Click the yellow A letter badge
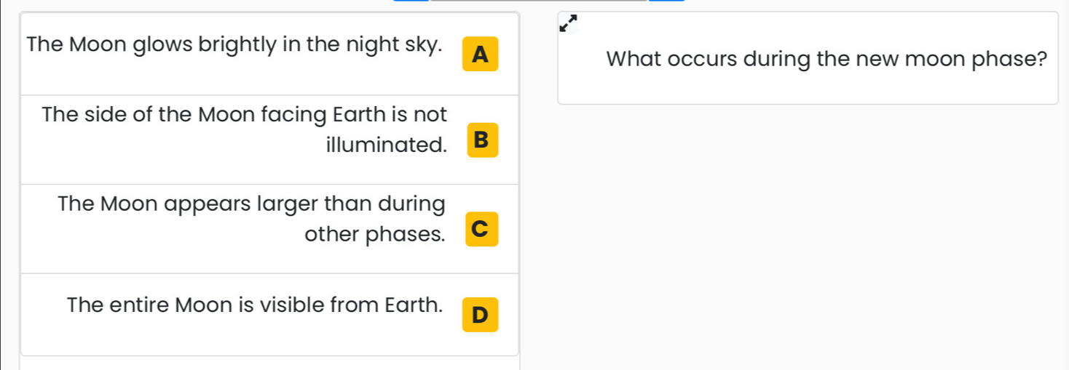1069x370 pixels. pyautogui.click(x=480, y=54)
